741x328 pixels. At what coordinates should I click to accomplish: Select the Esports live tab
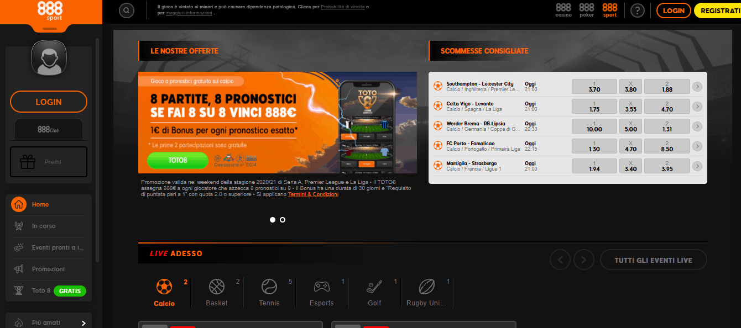click(x=322, y=293)
